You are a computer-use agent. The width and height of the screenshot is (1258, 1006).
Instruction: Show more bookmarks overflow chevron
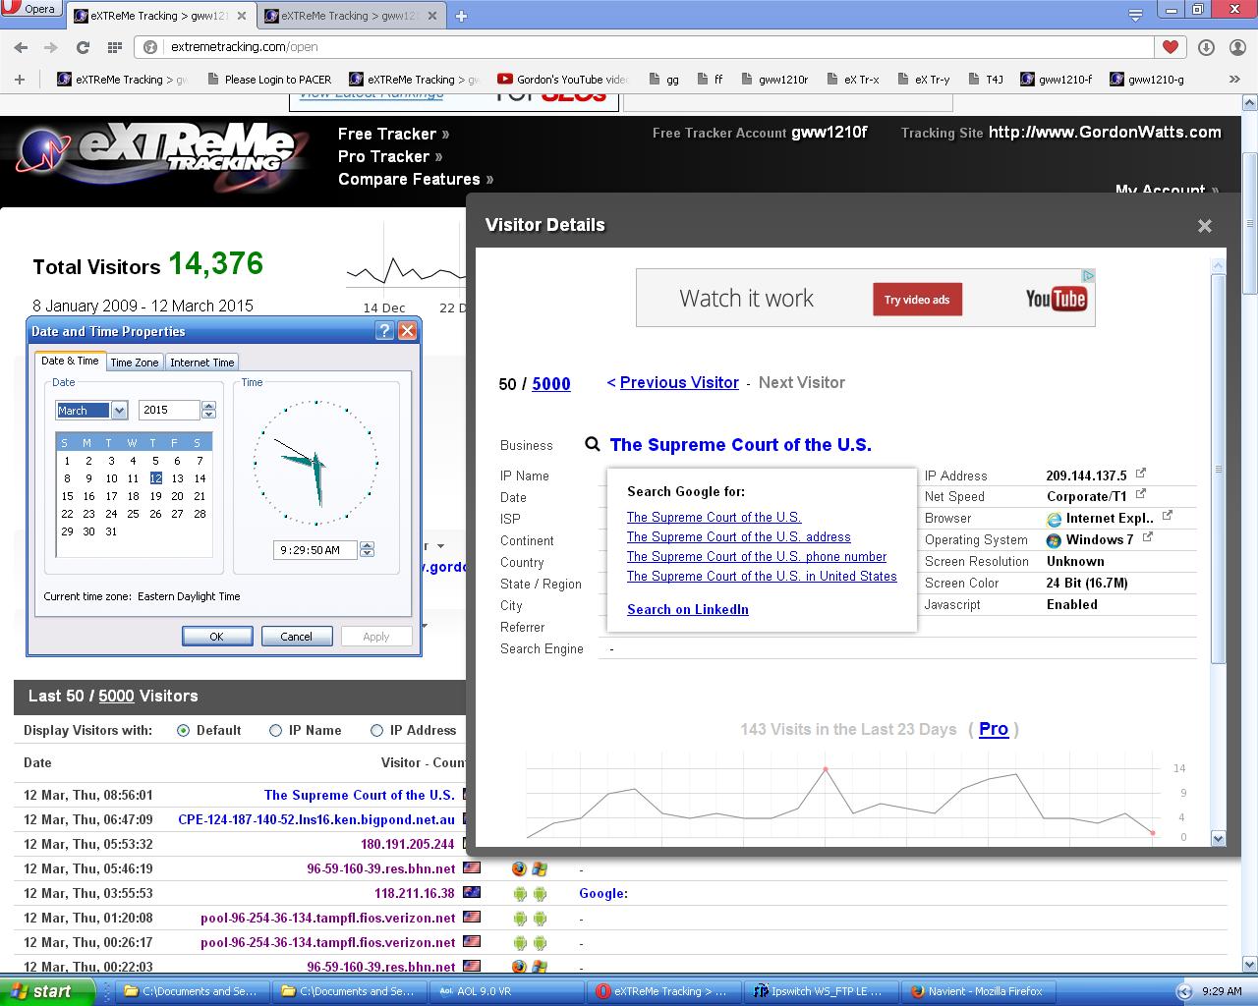coord(1234,80)
